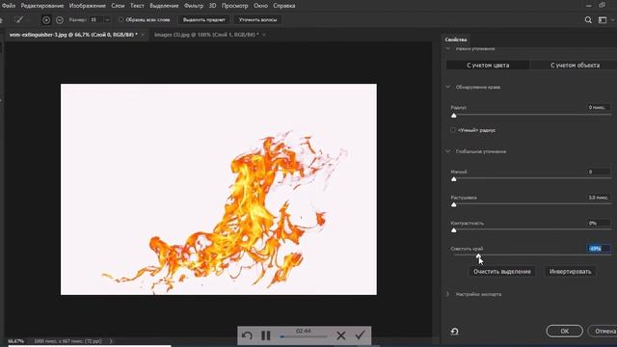Select the Refine Edge brush tool icon
Viewport: 617px width, 347px height.
click(x=18, y=19)
